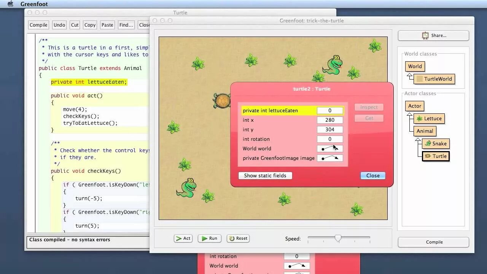Click the share icon on the Share button
Image resolution: width=487 pixels, height=274 pixels.
[425, 35]
